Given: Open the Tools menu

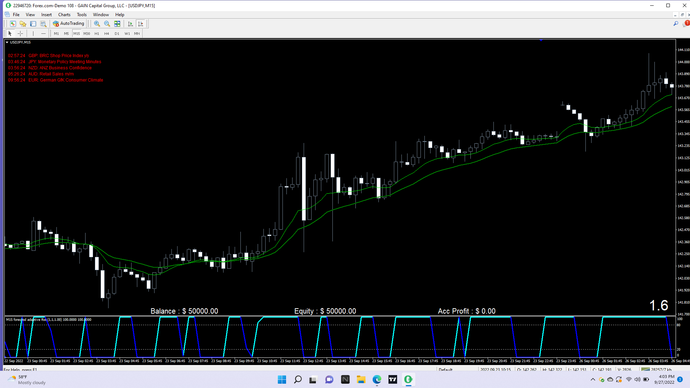Looking at the screenshot, I should (x=82, y=15).
